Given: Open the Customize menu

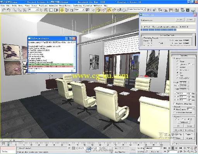Looking at the screenshot, I should click(87, 6).
